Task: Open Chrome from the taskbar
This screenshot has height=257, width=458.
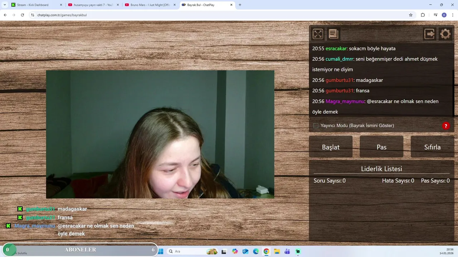Action: pyautogui.click(x=266, y=251)
